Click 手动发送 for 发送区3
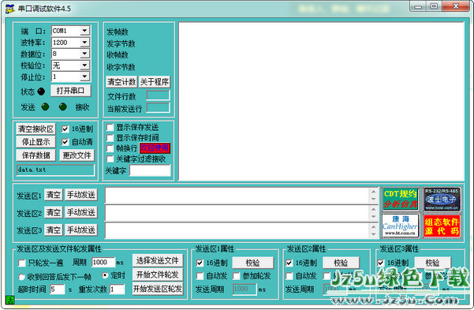474x310 pixels. coord(81,230)
